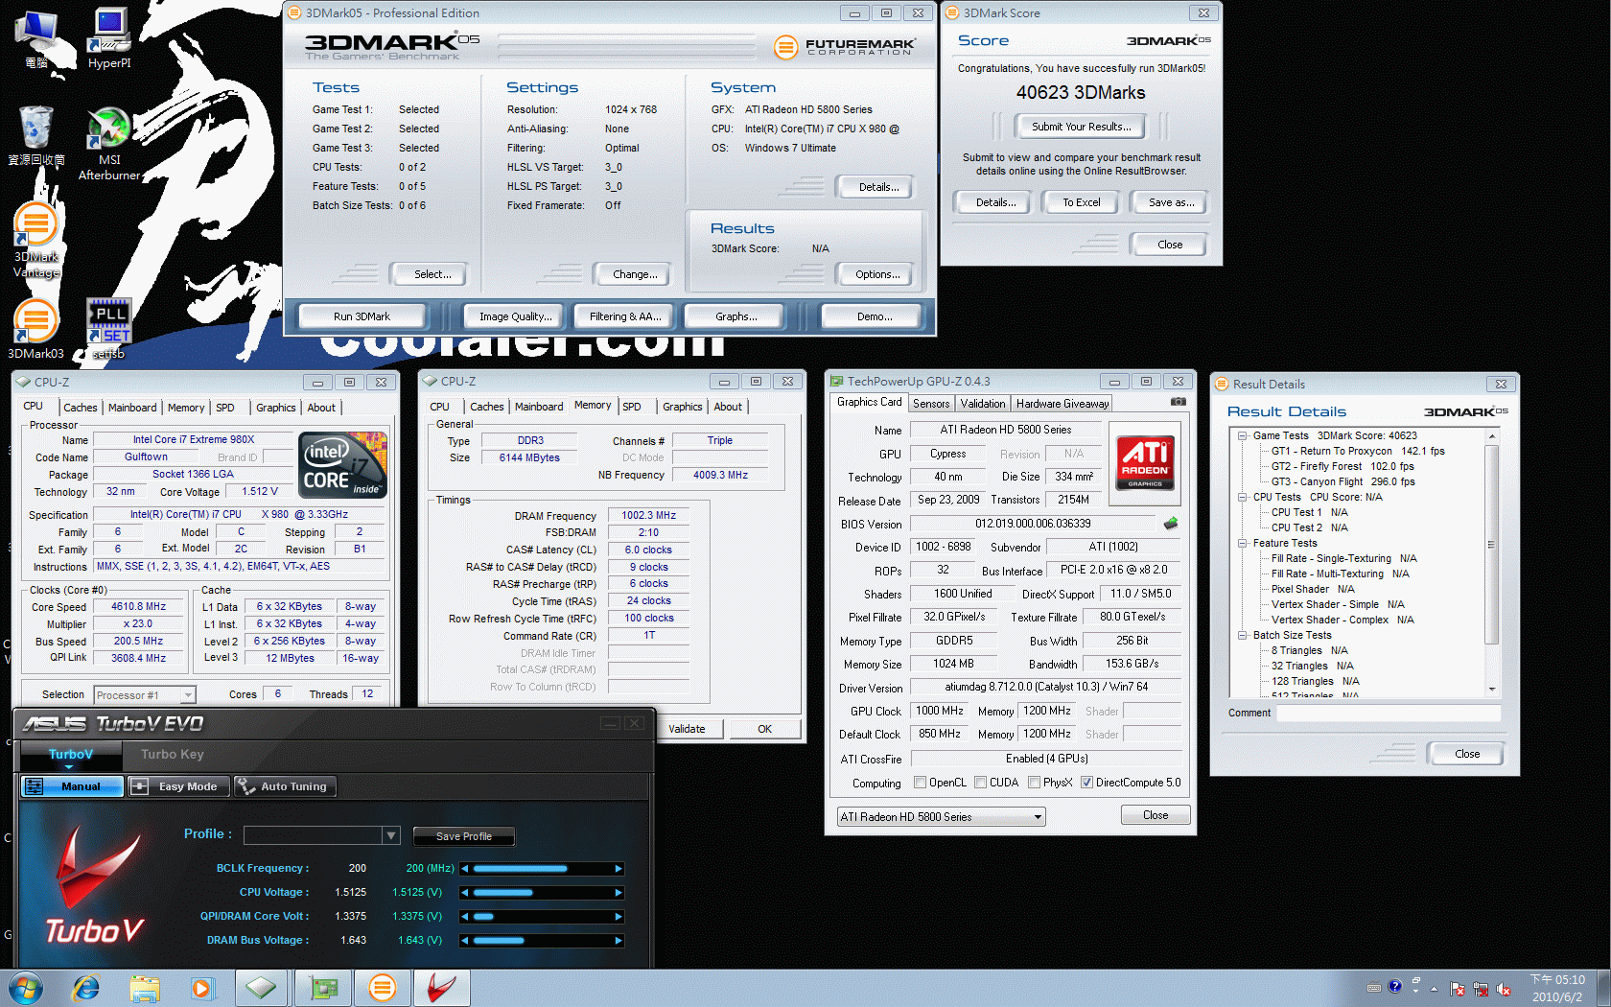Open the 3DMark03 desktop shortcut

(x=36, y=328)
